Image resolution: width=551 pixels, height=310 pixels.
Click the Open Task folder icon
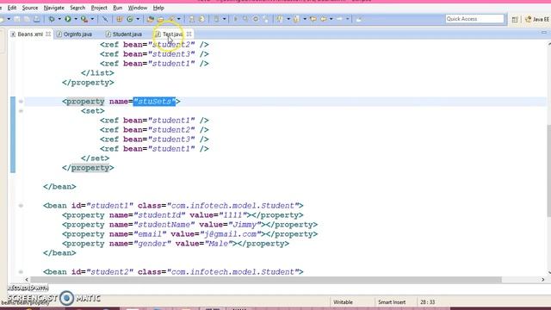[x=161, y=19]
